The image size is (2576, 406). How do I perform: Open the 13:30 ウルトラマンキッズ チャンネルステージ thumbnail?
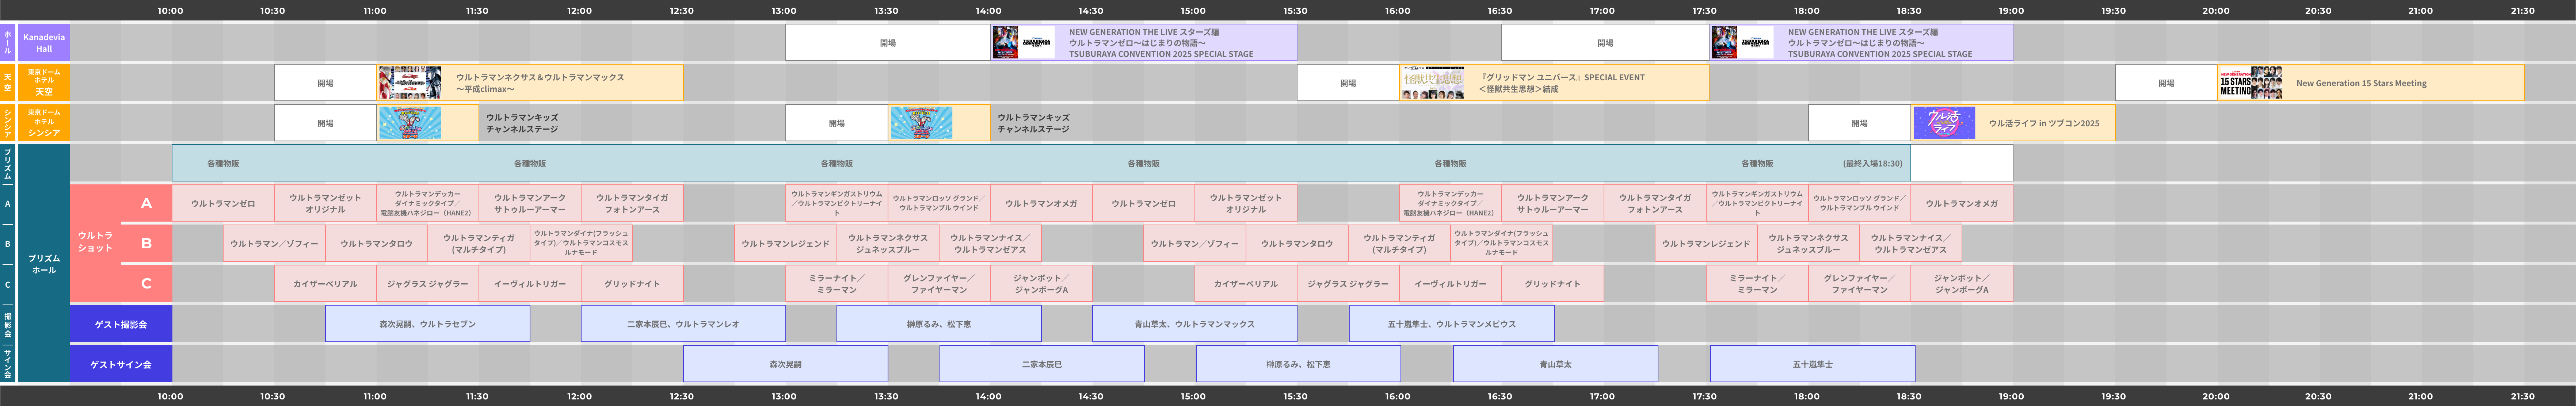pyautogui.click(x=921, y=123)
